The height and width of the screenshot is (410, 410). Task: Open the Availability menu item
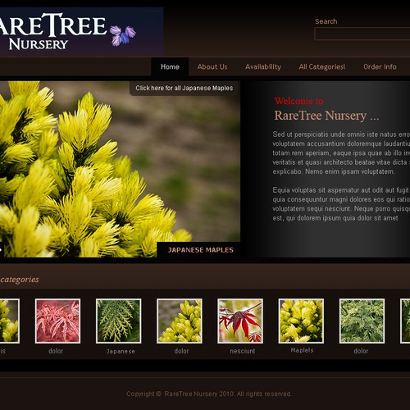[263, 67]
